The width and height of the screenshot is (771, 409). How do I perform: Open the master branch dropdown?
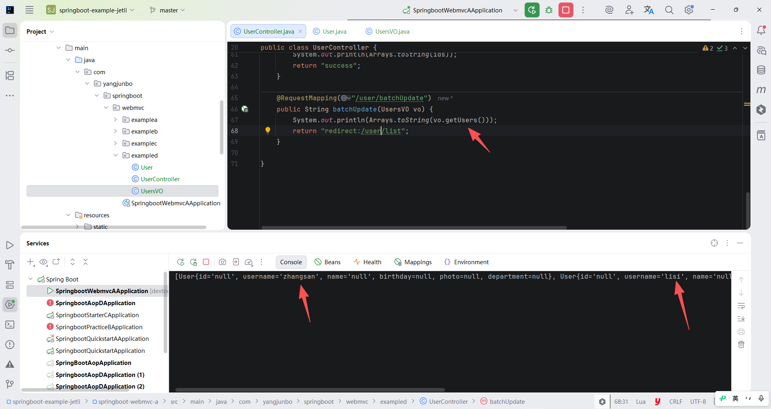point(167,10)
